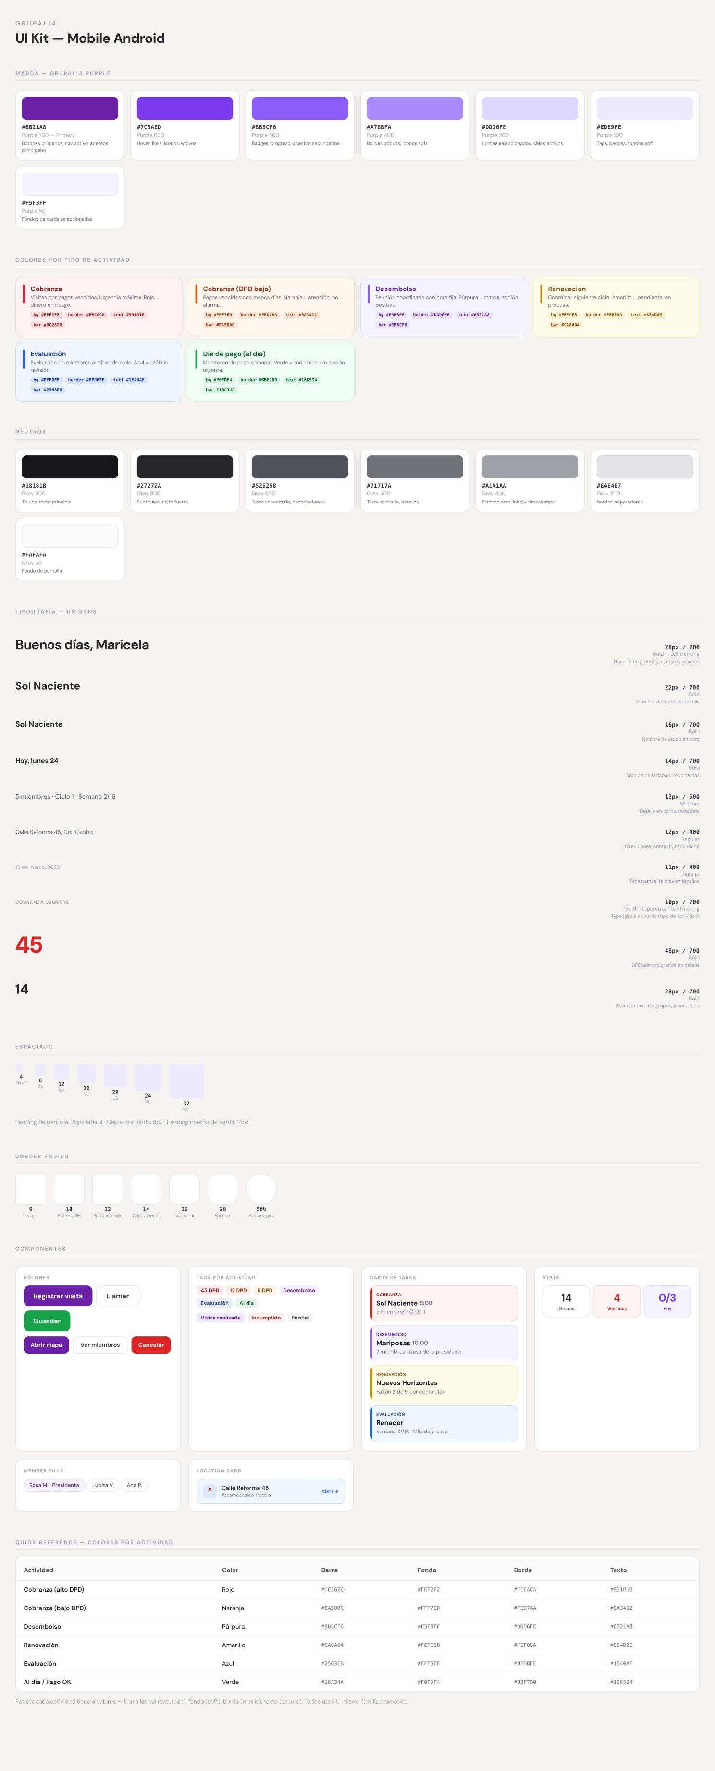Click the 16 Task cards radius sample
Viewport: 715px width, 1771px height.
tap(184, 1189)
